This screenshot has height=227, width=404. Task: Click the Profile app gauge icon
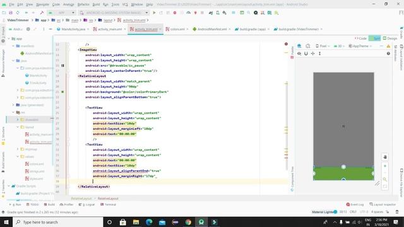pyautogui.click(x=188, y=13)
